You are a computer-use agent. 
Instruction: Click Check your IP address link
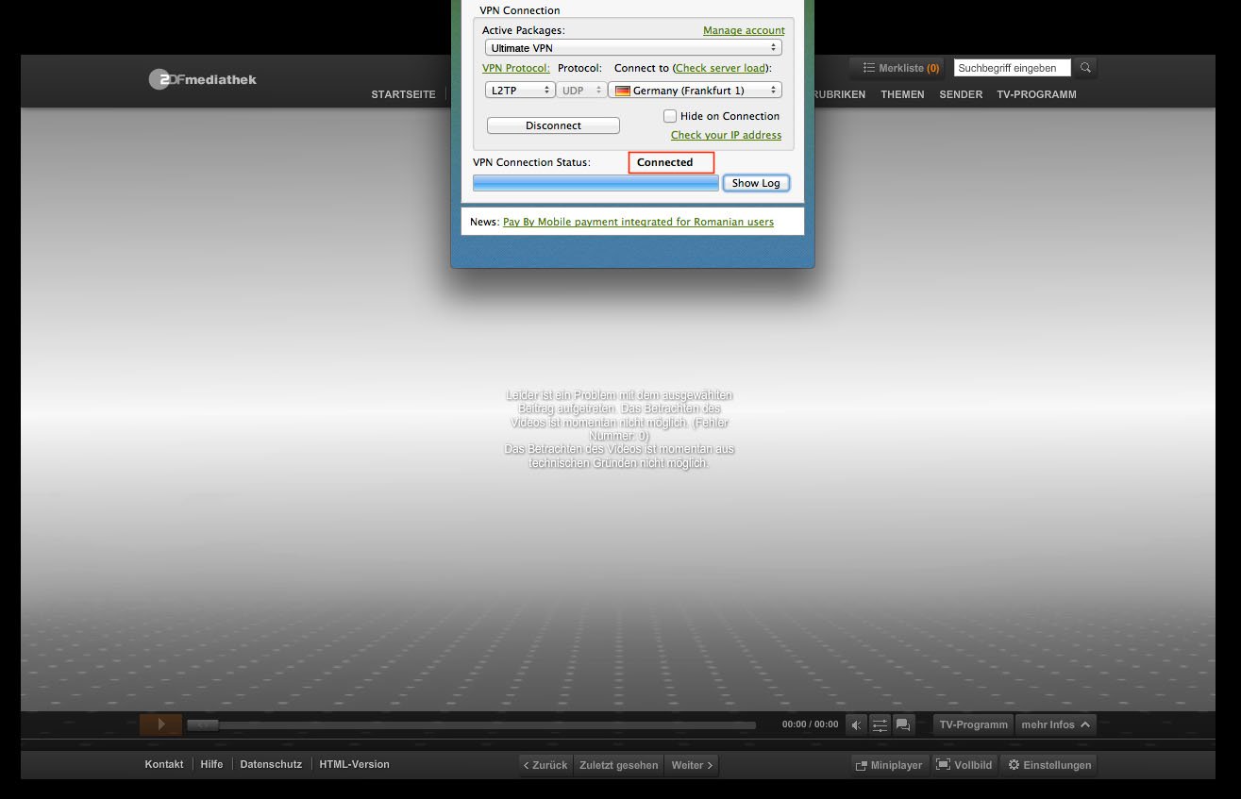(726, 135)
